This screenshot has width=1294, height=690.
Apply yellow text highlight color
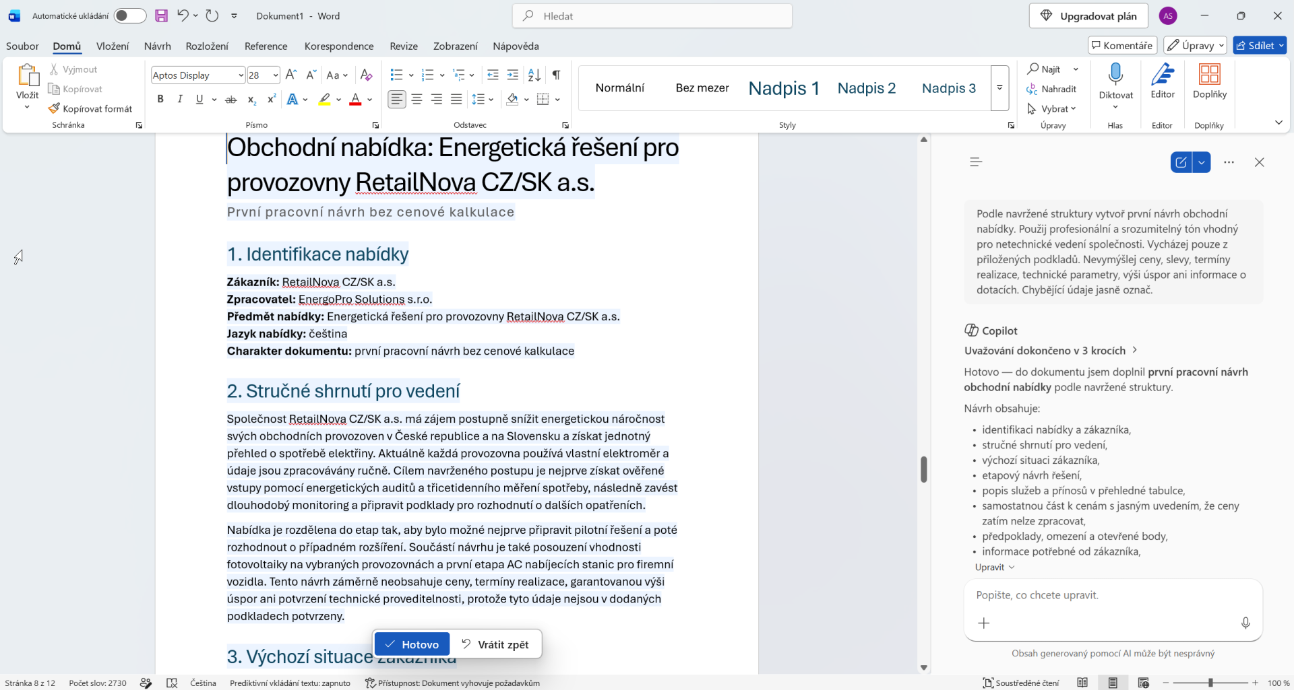[x=324, y=100]
